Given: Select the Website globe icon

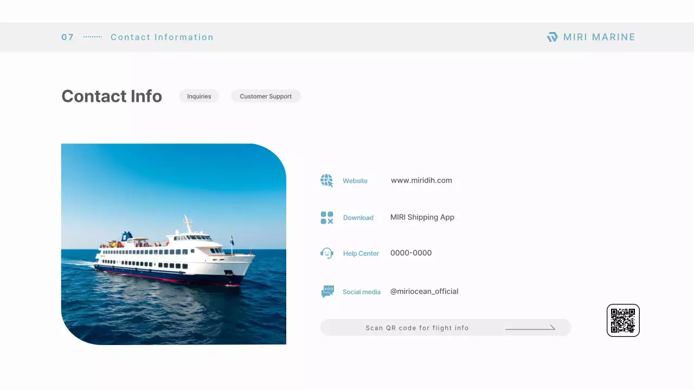Looking at the screenshot, I should coord(327,180).
